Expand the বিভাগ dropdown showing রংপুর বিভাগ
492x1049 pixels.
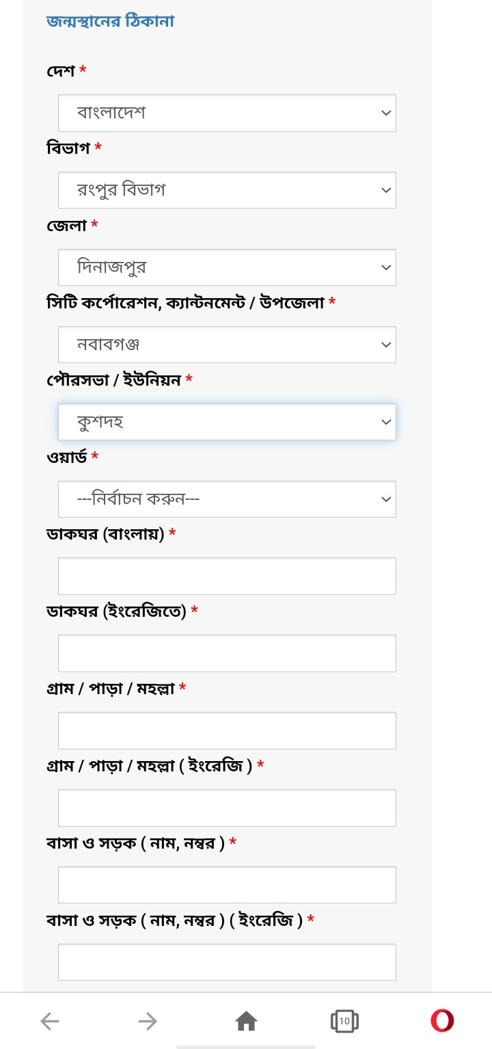tap(227, 190)
